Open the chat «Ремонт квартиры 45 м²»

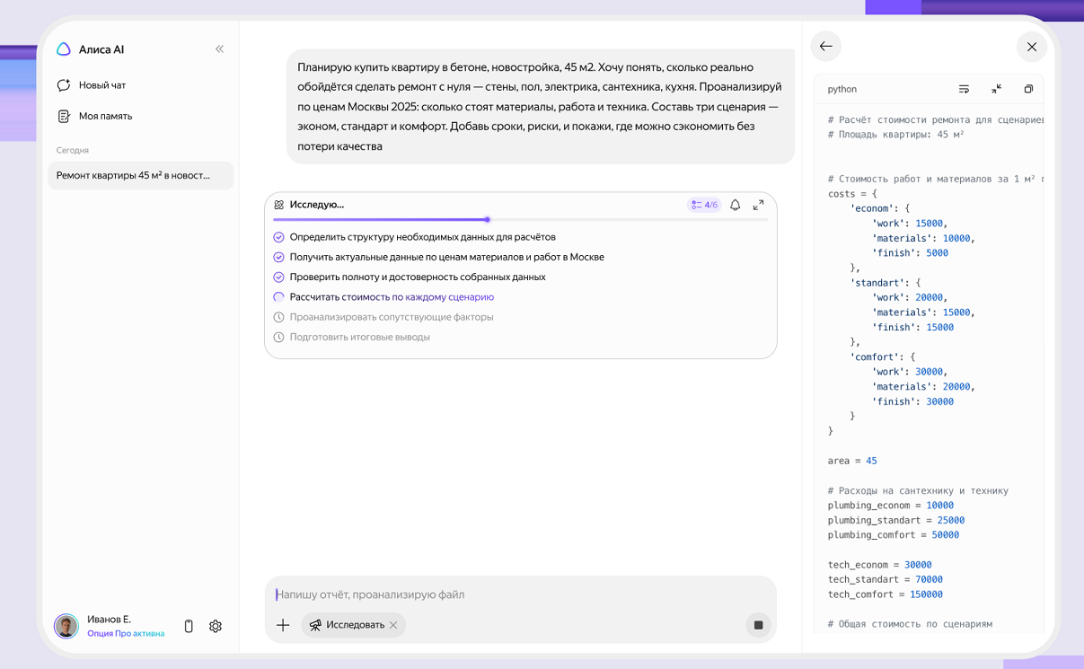(140, 175)
